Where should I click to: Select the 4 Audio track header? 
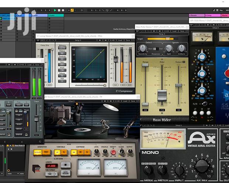pos(56,15)
